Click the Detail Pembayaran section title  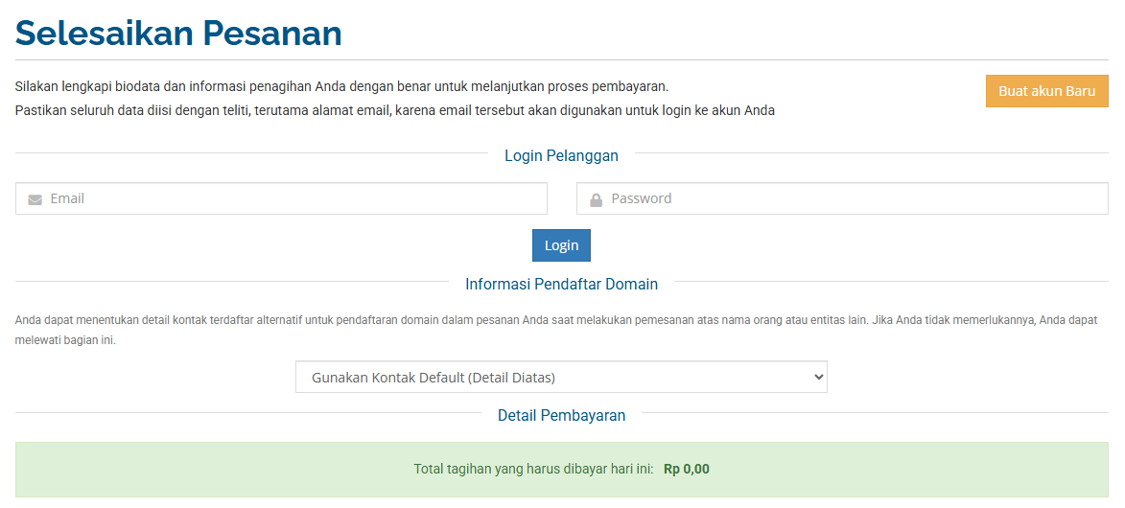pos(561,415)
